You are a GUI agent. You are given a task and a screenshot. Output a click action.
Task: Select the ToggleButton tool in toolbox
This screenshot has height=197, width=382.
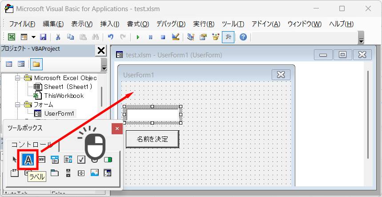108,160
